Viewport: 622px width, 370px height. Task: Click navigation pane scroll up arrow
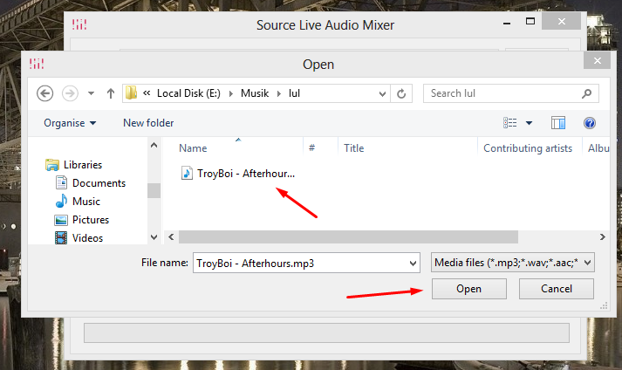(x=154, y=146)
